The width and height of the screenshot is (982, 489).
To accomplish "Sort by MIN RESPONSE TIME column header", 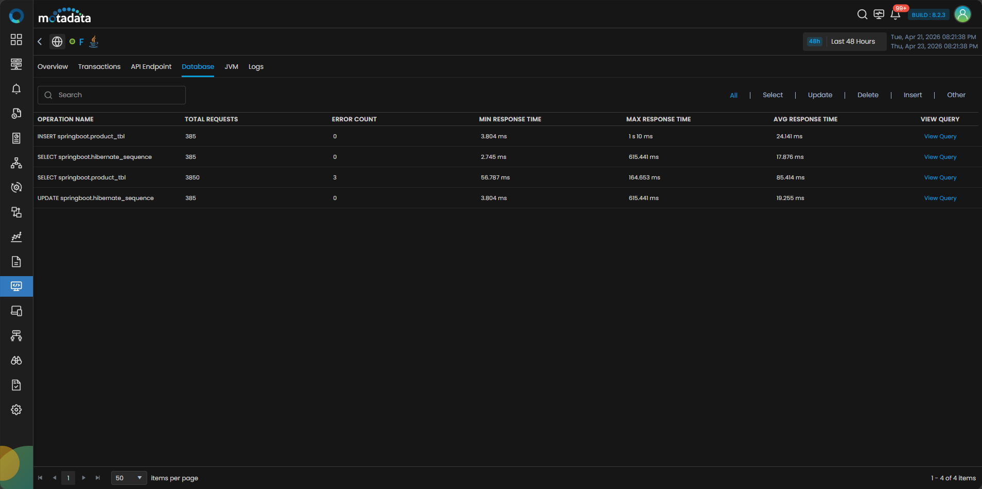I will click(x=510, y=119).
